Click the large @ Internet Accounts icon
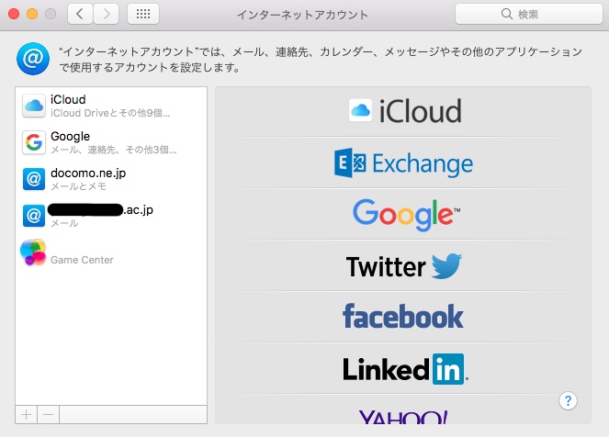Viewport: 609px width, 437px height. [x=33, y=59]
